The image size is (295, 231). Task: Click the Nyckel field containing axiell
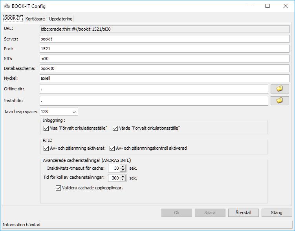coord(165,78)
